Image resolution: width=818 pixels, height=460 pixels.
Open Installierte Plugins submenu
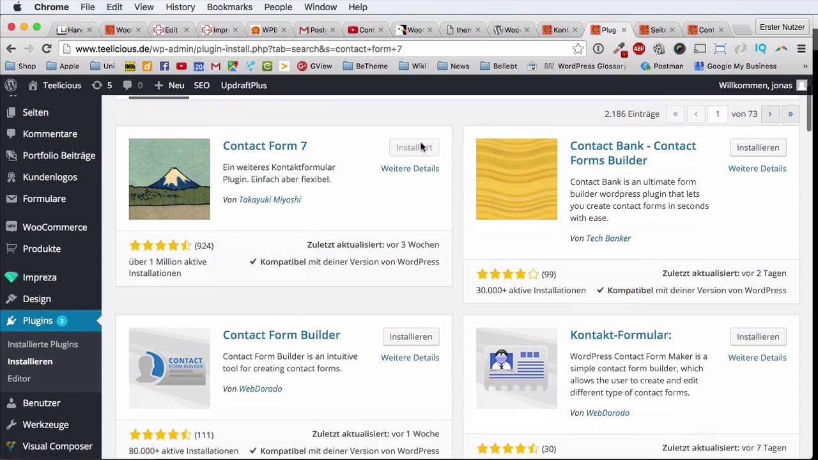[43, 344]
